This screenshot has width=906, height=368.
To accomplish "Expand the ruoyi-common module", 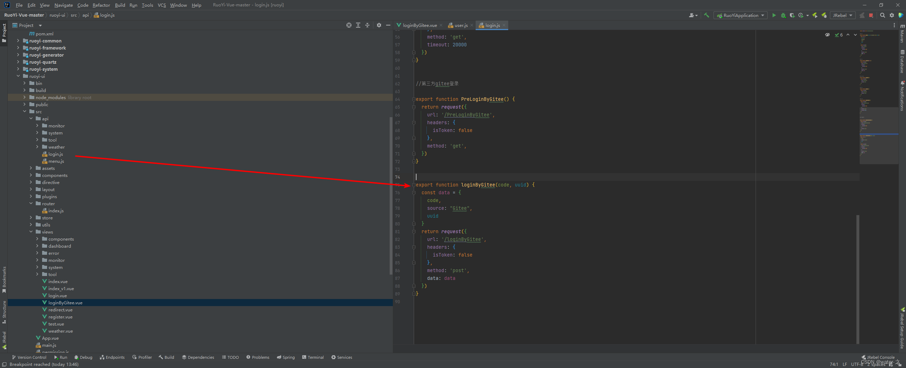I will tap(18, 41).
